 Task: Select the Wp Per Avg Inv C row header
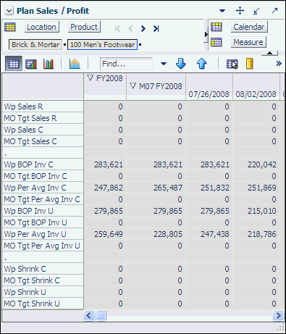(43, 188)
